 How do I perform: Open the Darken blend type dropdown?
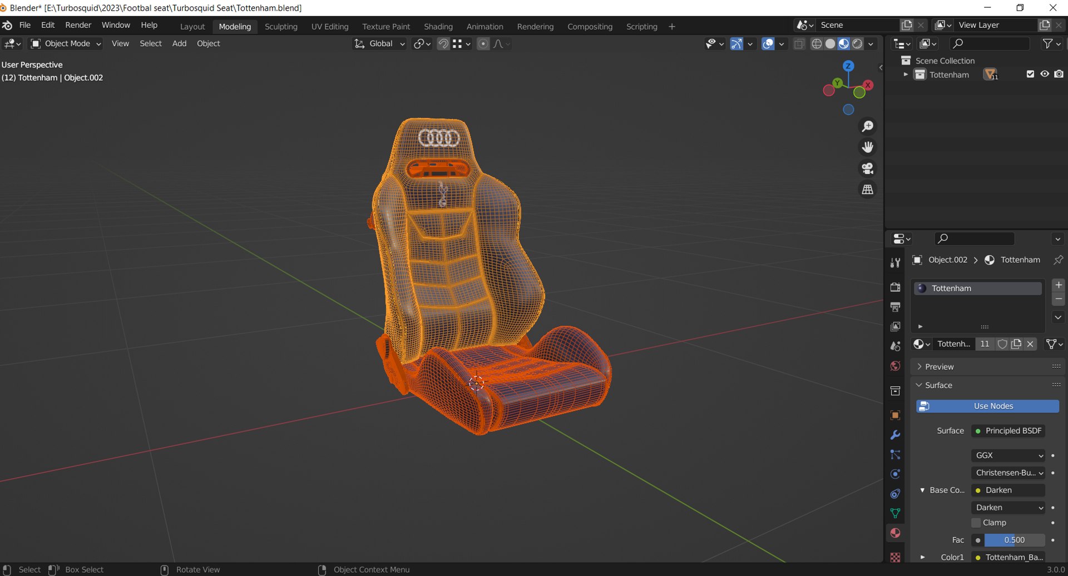click(x=1008, y=508)
